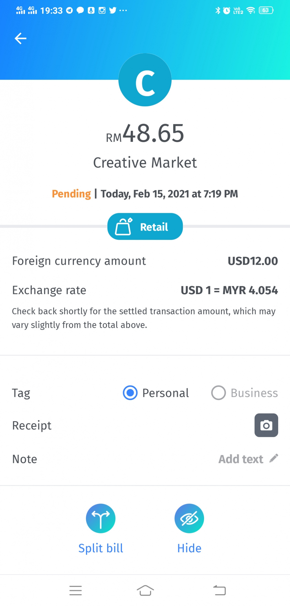Screen dimensions: 290x606
Task: Tap the back arrow icon
Action: (x=20, y=38)
